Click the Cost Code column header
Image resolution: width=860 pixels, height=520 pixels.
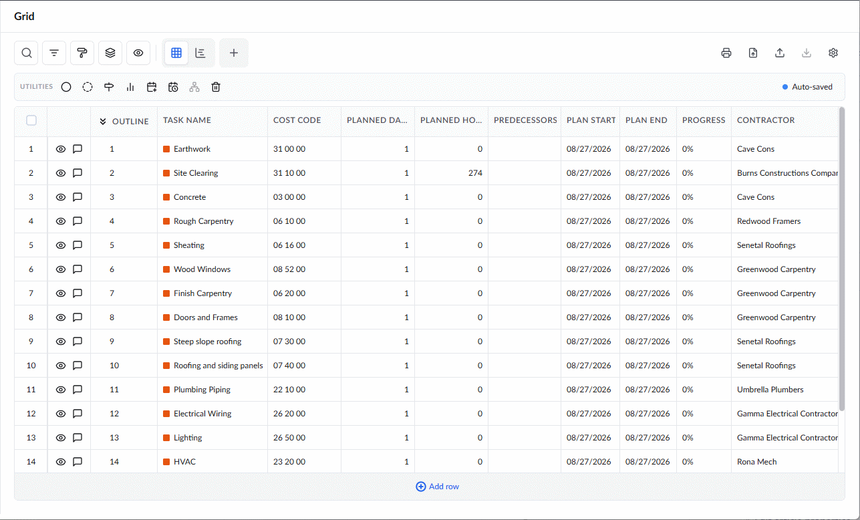click(x=305, y=120)
